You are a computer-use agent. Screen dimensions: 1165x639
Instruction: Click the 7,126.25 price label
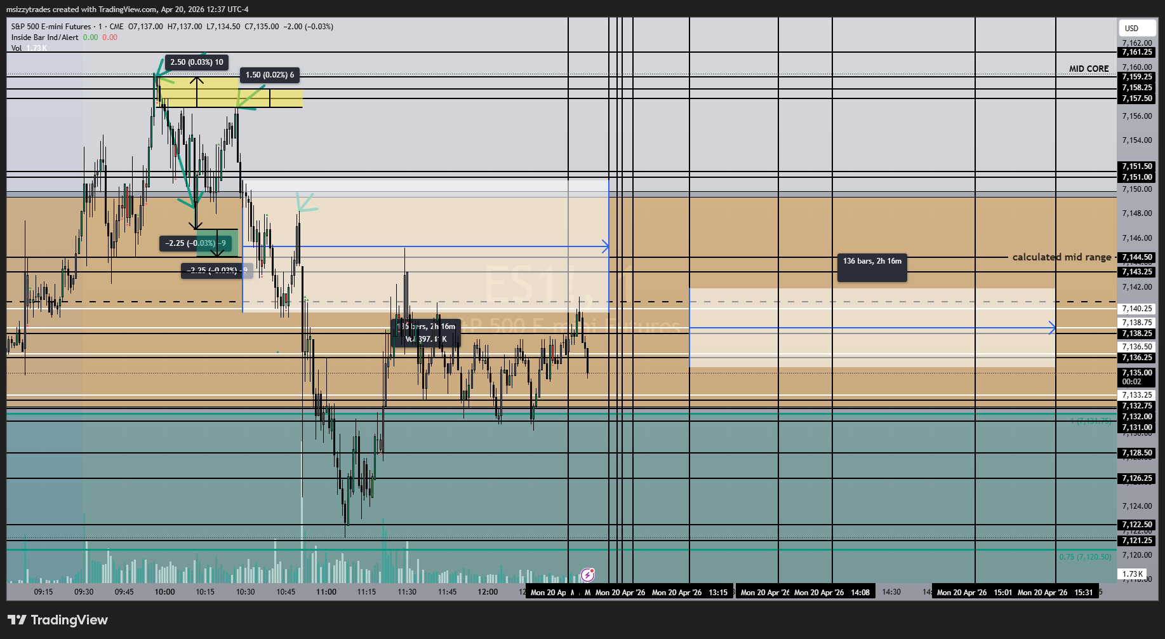(x=1137, y=478)
